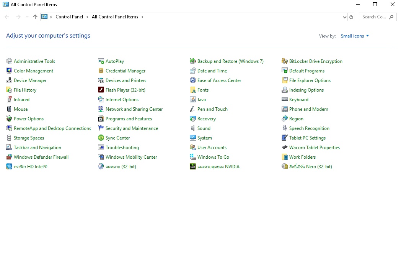Click the Java icon
401x266 pixels.
[x=193, y=99]
